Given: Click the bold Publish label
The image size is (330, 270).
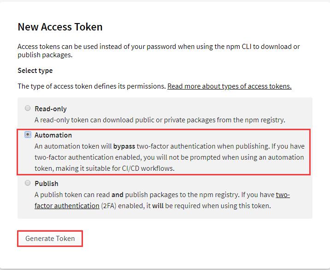Looking at the screenshot, I should [47, 184].
